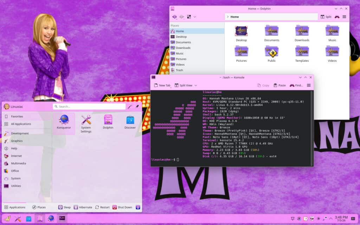This screenshot has height=225, width=360.
Task: Select Downloads in Dolphin Places panel
Action: click(x=197, y=48)
